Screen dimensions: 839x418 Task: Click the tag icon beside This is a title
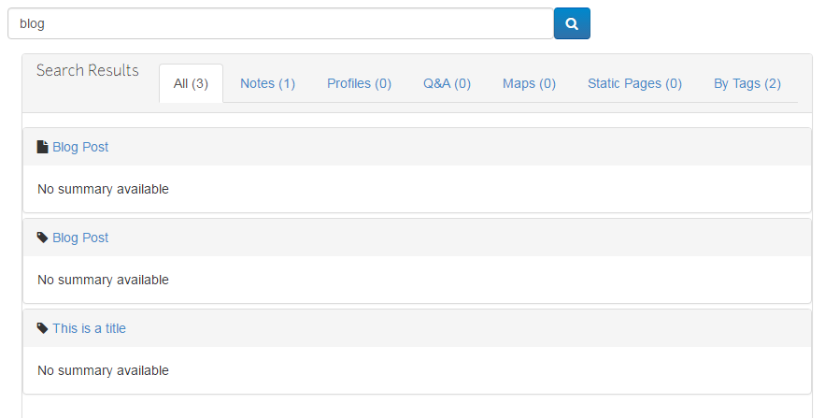click(42, 328)
